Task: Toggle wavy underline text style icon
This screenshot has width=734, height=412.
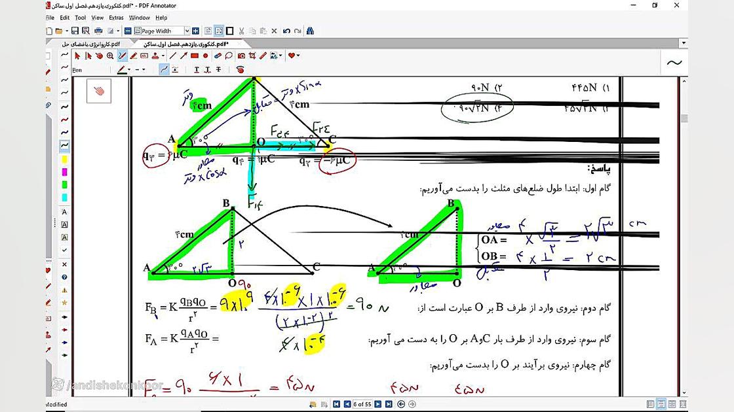Action: (x=207, y=69)
